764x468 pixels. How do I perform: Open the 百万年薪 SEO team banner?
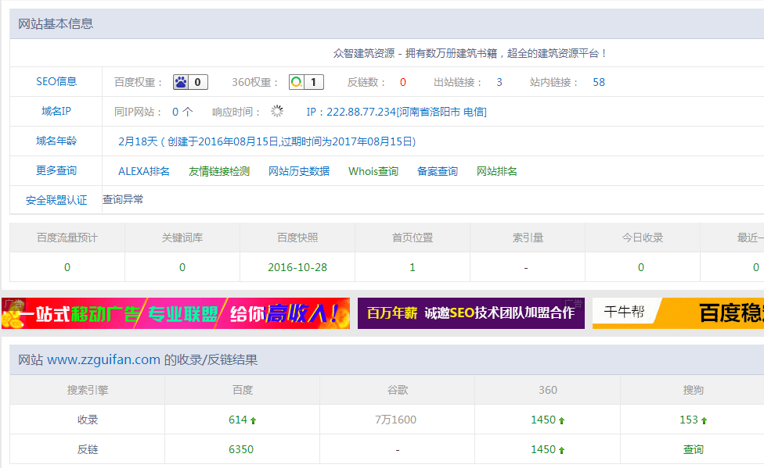(x=470, y=313)
